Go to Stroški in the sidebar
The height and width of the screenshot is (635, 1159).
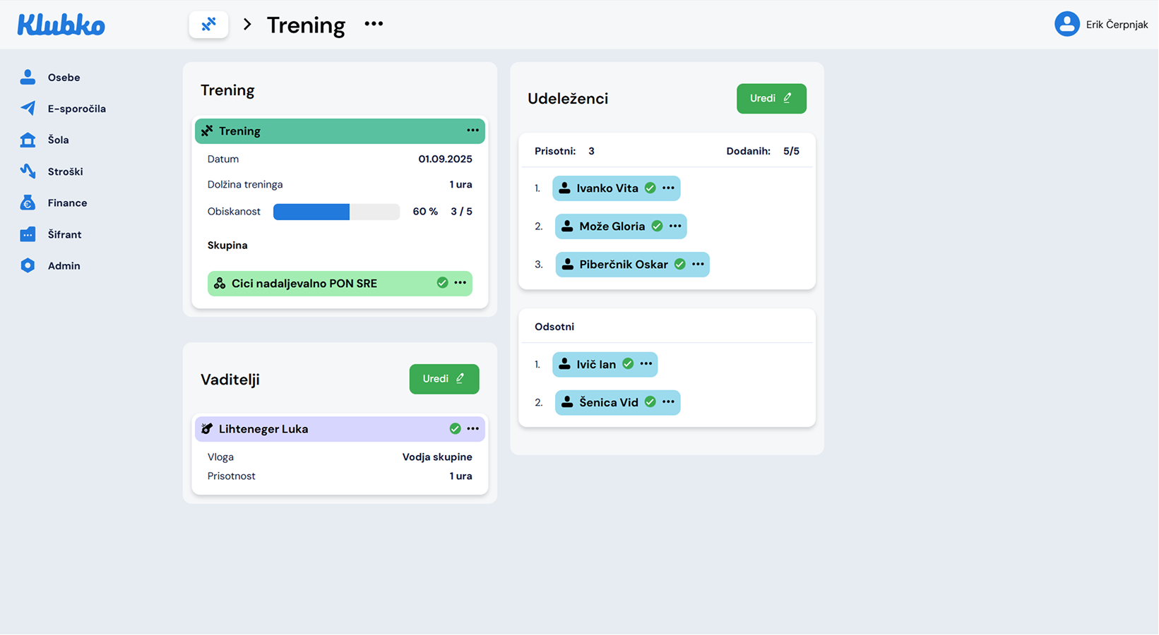pos(65,171)
